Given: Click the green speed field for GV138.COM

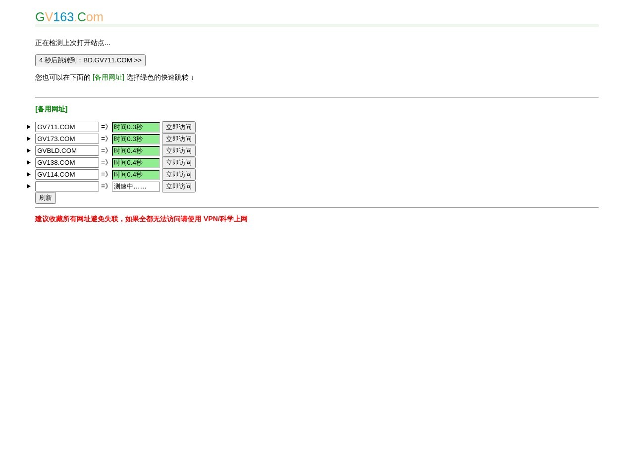Looking at the screenshot, I should [136, 163].
